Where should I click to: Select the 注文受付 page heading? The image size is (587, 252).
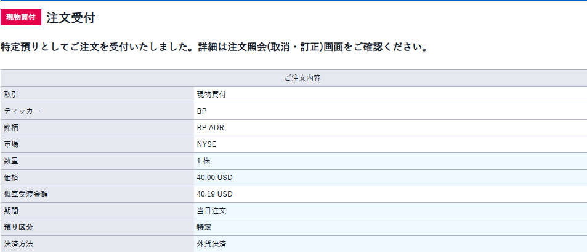70,18
